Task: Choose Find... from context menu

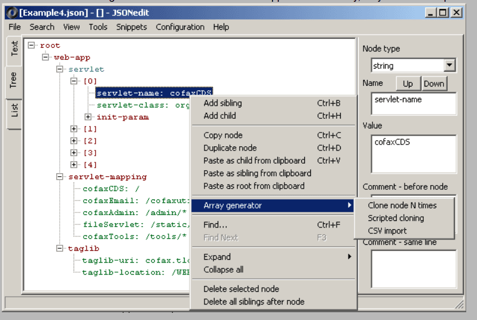Action: point(273,225)
